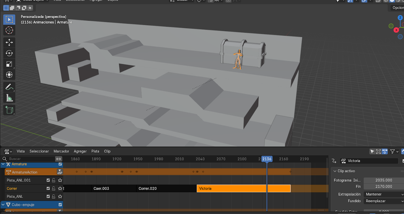This screenshot has width=404, height=214.
Task: Activate the Rotate tool
Action: [x=9, y=53]
